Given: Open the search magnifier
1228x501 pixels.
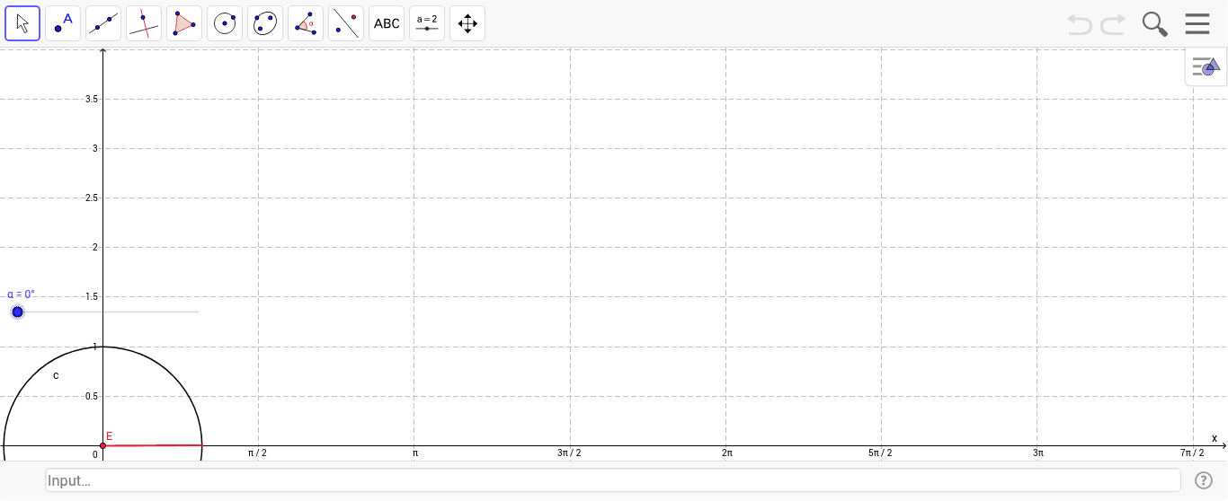Looking at the screenshot, I should pos(1155,24).
